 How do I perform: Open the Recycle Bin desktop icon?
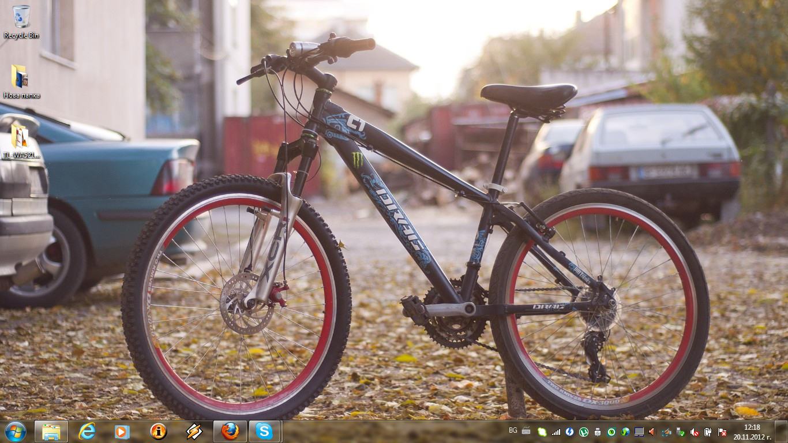21,22
